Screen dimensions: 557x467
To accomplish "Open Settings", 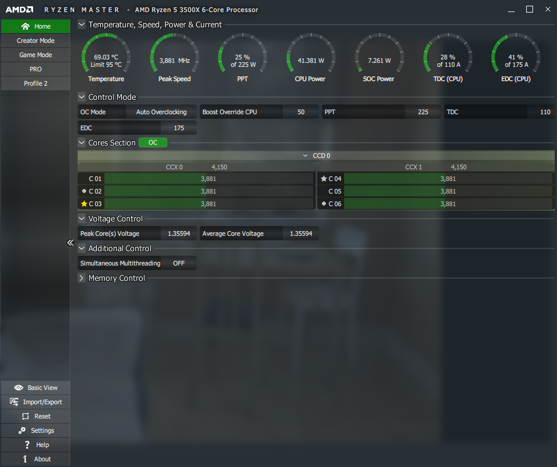I will click(x=35, y=430).
